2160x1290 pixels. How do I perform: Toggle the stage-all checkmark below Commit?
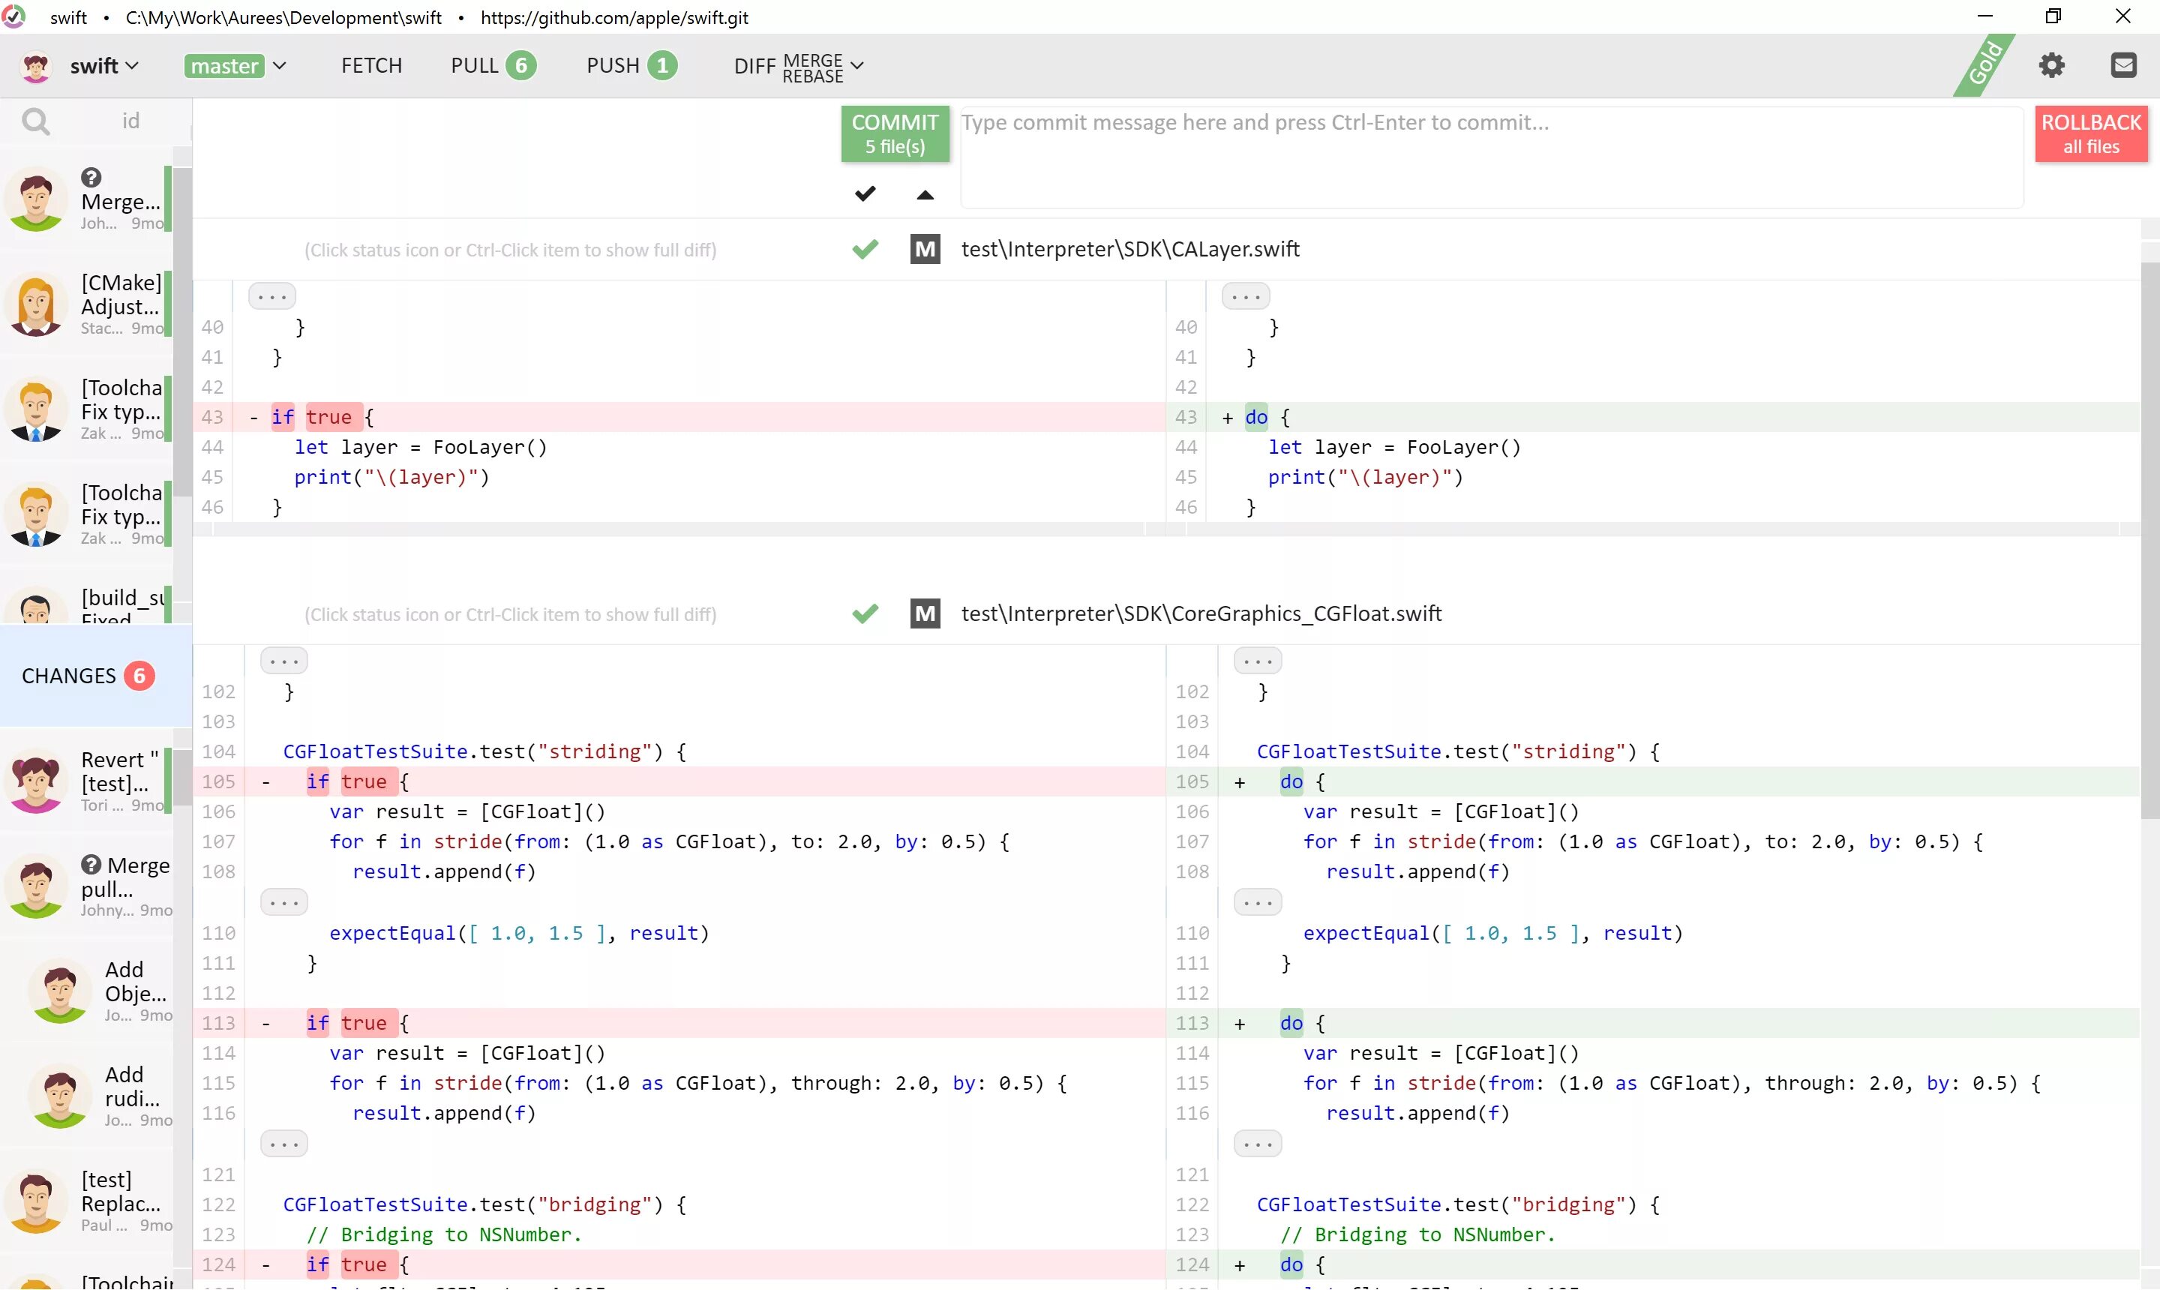pos(865,193)
